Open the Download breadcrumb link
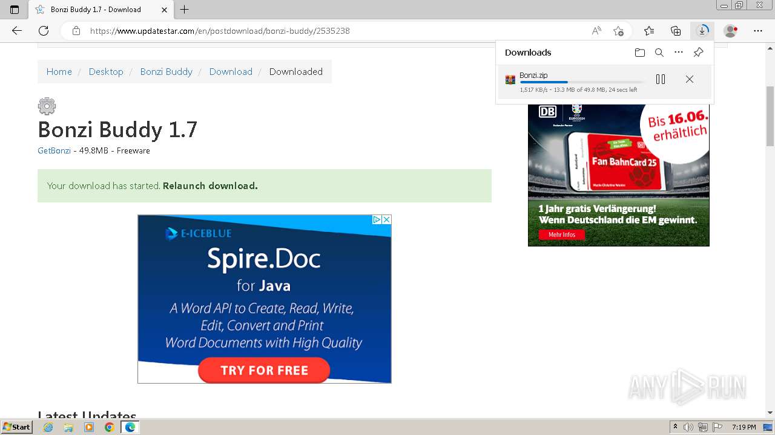 pyautogui.click(x=231, y=71)
